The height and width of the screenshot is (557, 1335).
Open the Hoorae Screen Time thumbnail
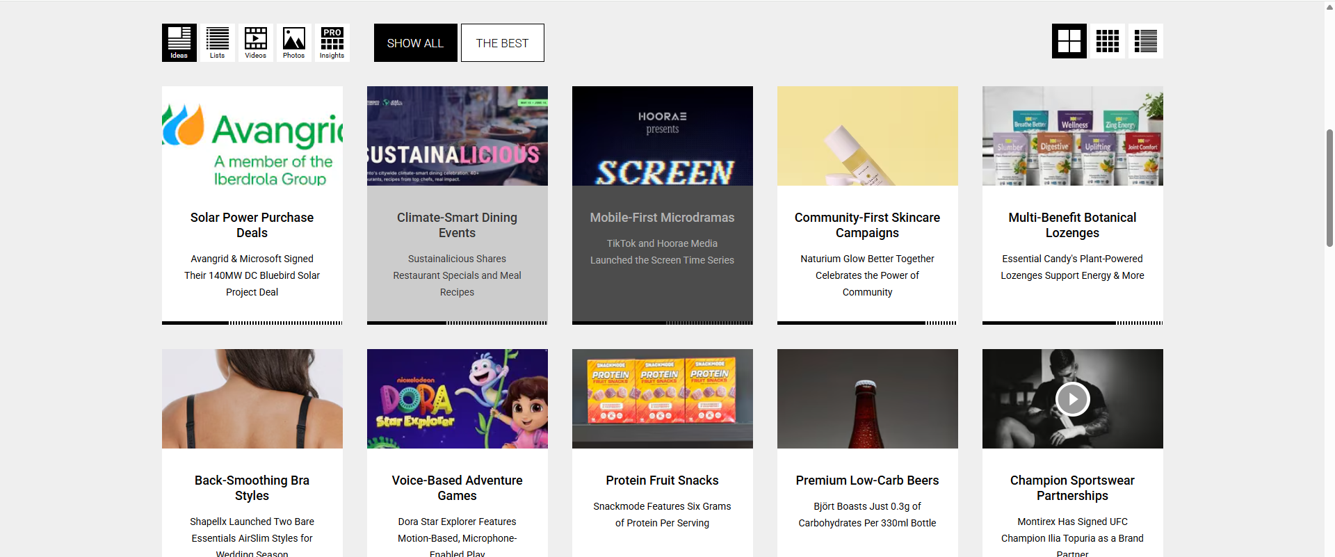[x=663, y=136]
